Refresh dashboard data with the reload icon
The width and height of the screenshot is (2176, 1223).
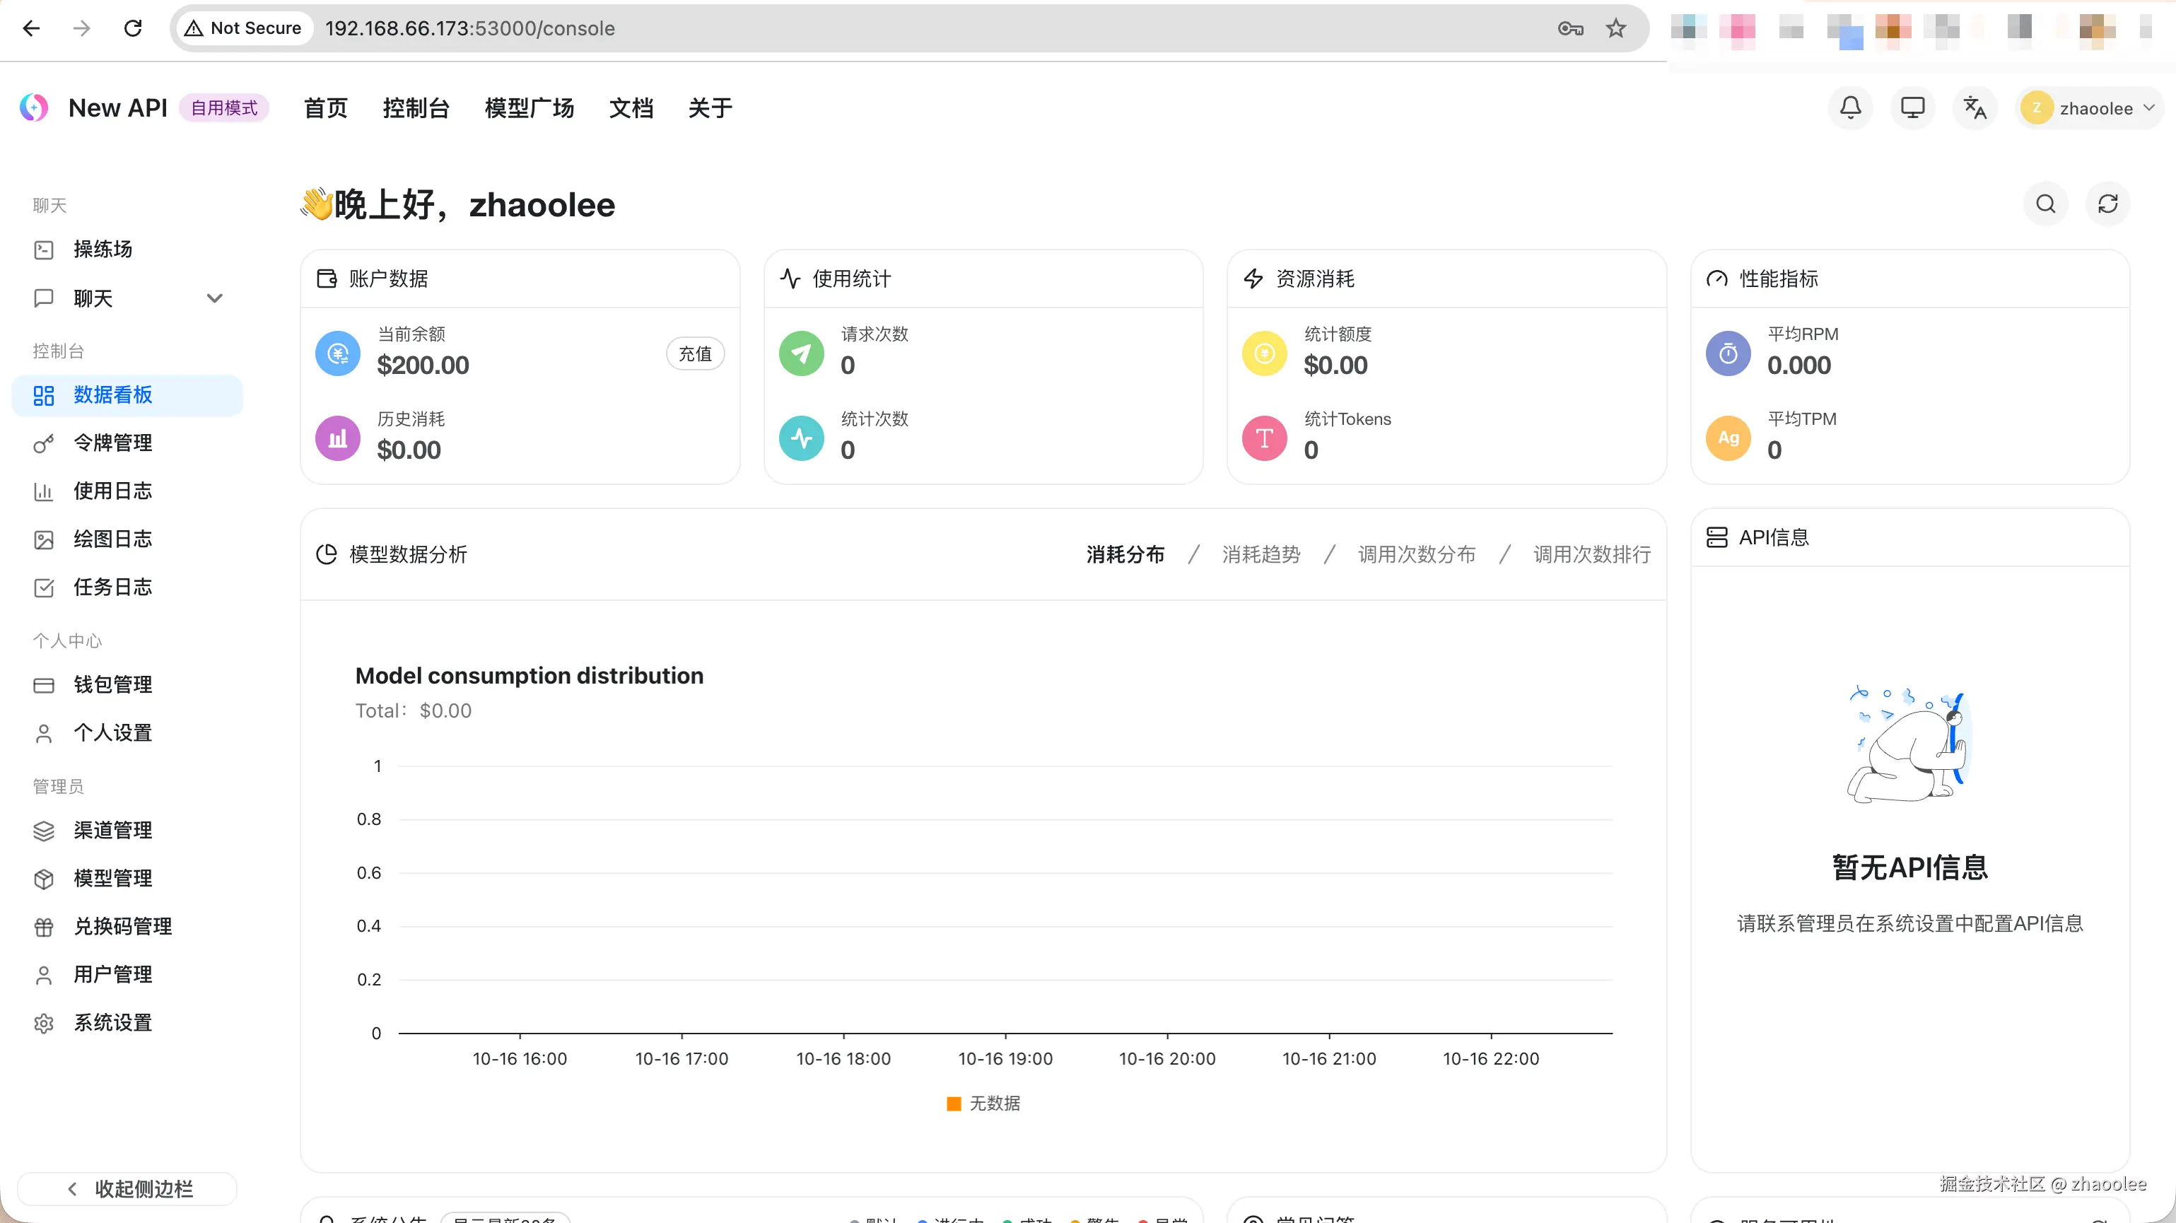(2107, 204)
